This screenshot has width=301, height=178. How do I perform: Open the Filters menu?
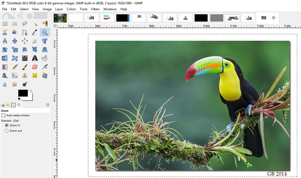tap(95, 9)
